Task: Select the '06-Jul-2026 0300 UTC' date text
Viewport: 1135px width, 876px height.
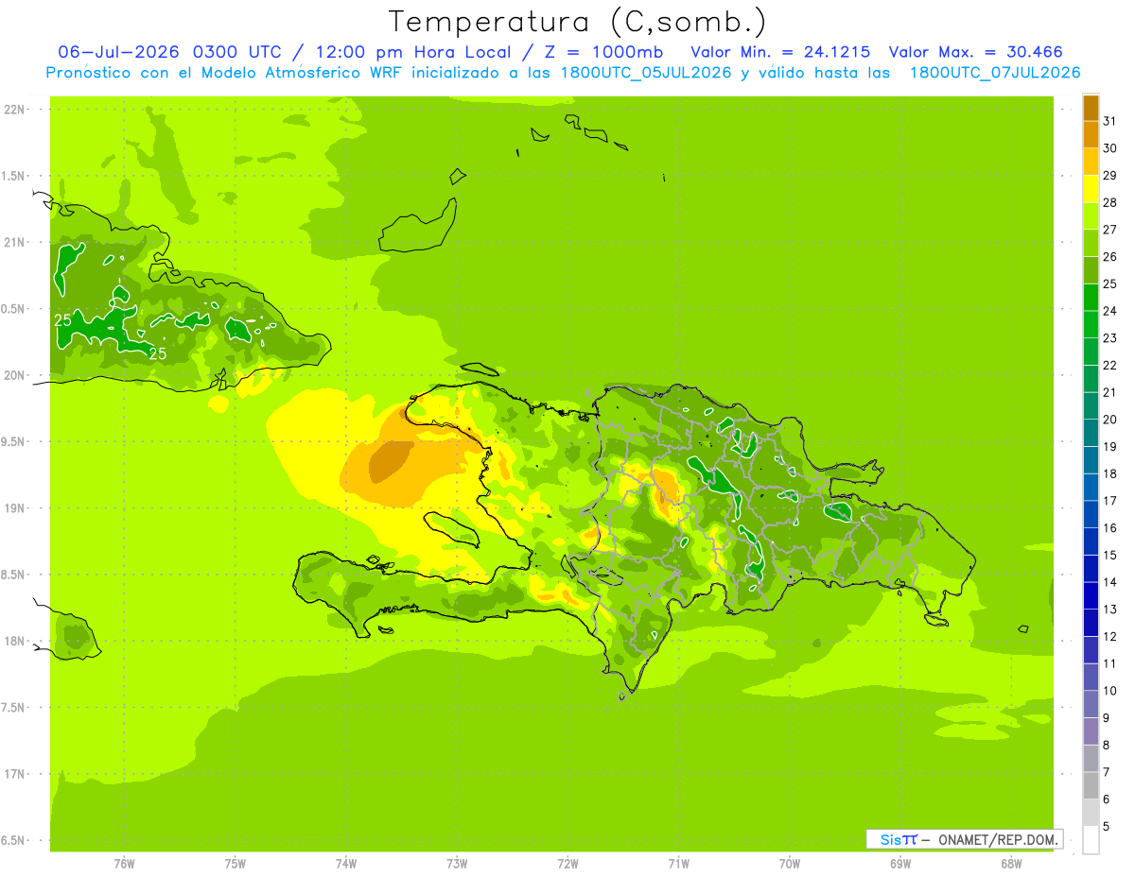Action: (170, 52)
